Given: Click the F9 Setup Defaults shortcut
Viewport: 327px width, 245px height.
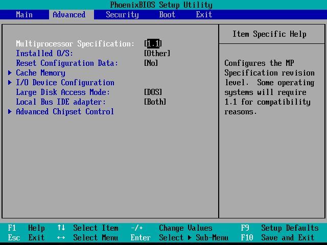Looking at the screenshot, I should click(279, 228).
